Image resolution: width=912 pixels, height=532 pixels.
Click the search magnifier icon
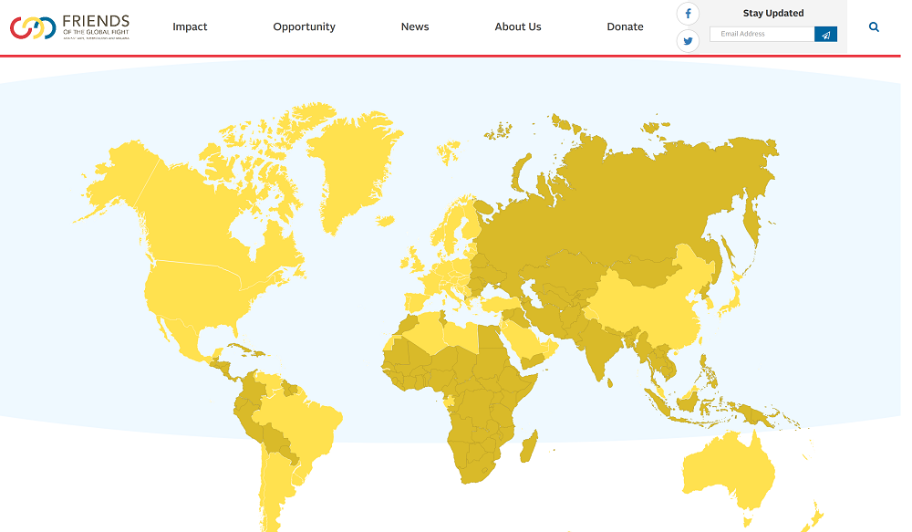click(x=874, y=26)
